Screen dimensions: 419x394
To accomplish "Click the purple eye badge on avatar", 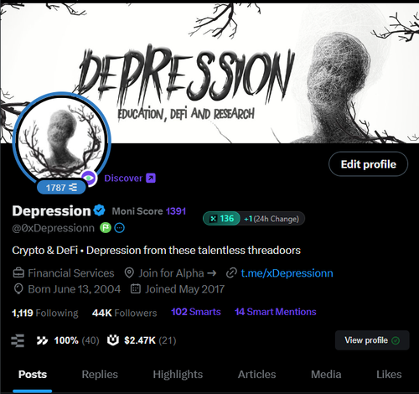I will click(x=89, y=178).
